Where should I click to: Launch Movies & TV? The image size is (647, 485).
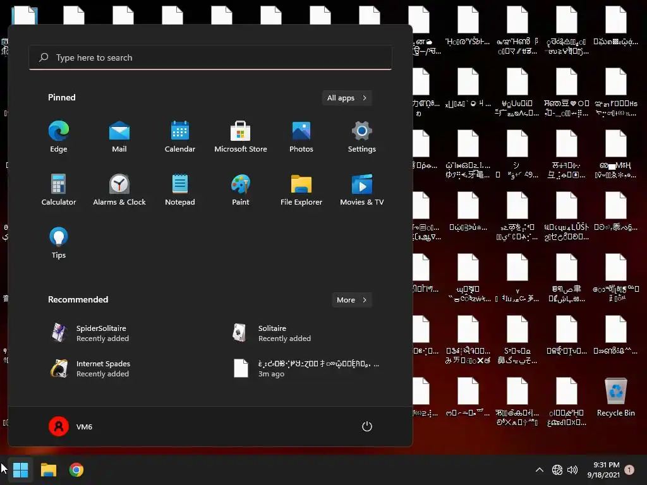[362, 190]
